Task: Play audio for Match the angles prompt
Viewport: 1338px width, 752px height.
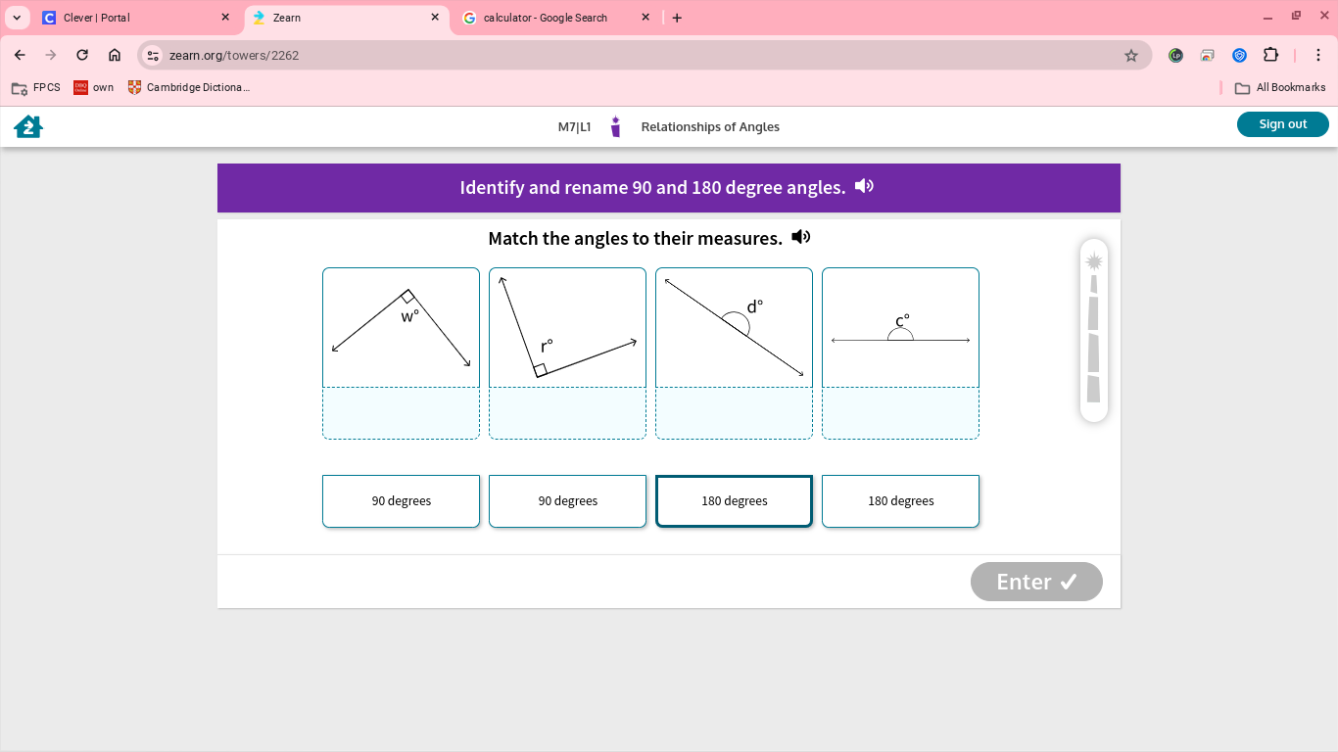Action: pos(801,237)
